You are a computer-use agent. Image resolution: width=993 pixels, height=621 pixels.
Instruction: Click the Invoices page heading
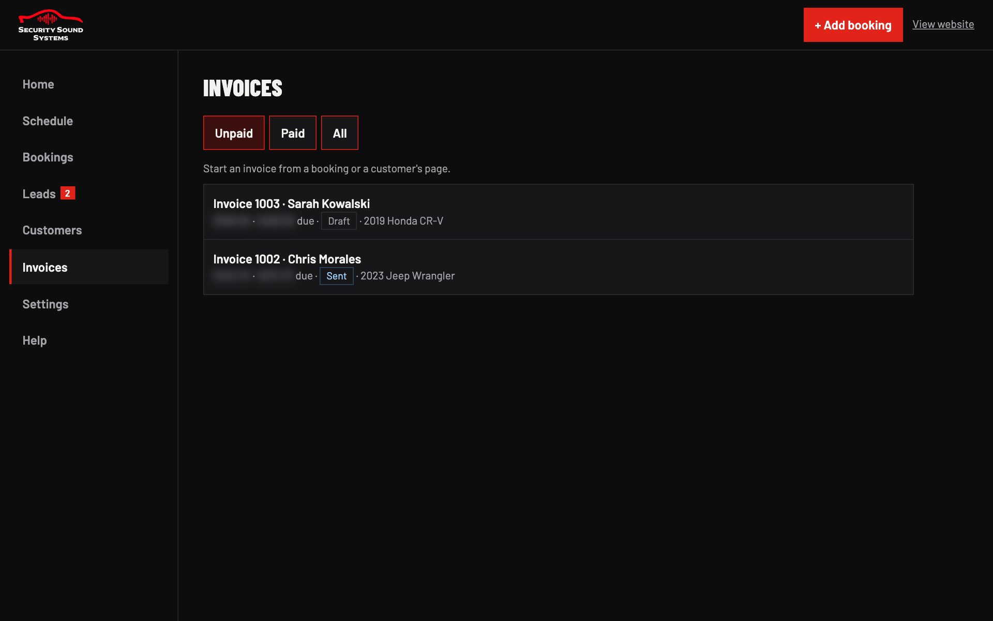(243, 88)
